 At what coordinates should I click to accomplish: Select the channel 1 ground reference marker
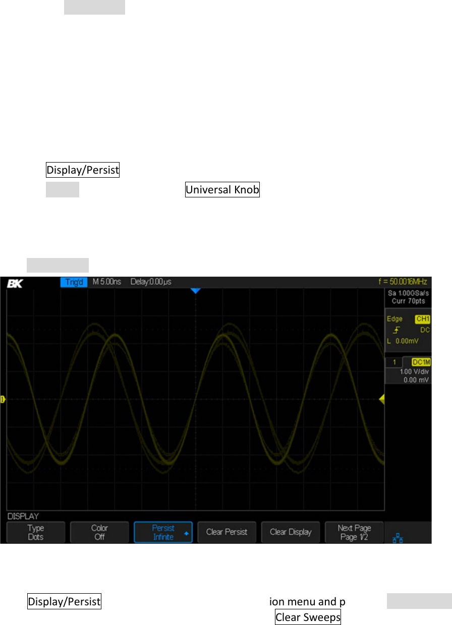[x=3, y=399]
